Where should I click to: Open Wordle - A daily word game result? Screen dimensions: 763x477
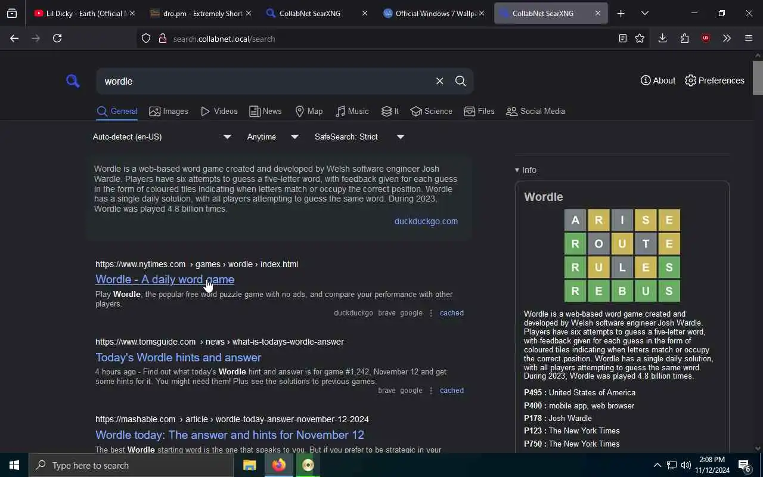165,280
